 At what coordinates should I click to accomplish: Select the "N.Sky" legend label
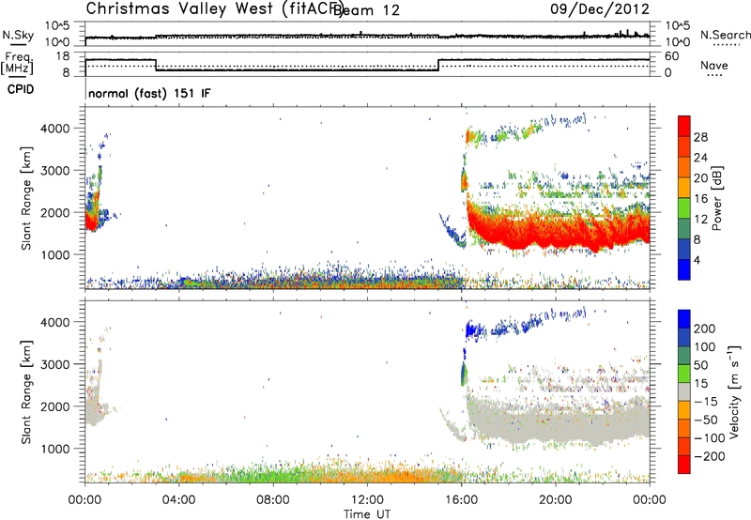[18, 35]
